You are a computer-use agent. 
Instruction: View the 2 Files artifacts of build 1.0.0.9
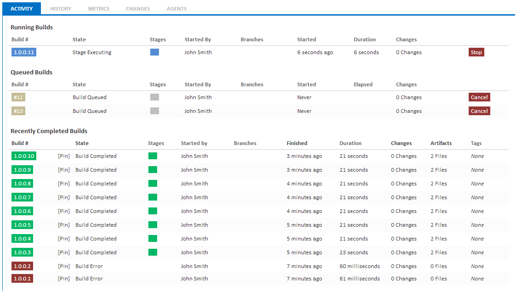click(x=439, y=170)
